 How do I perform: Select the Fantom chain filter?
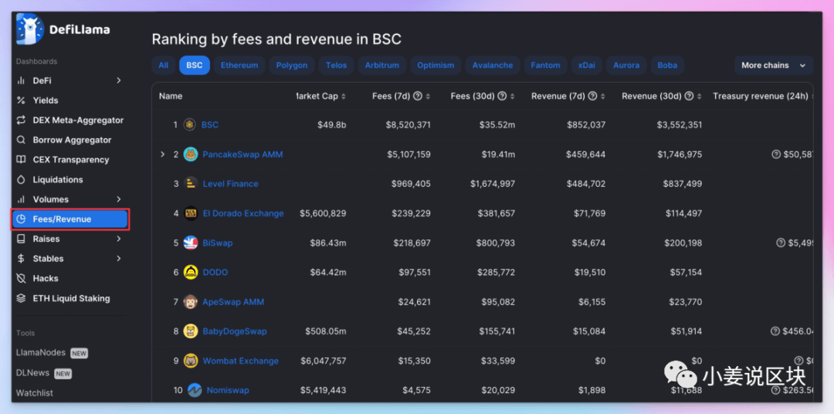click(545, 66)
